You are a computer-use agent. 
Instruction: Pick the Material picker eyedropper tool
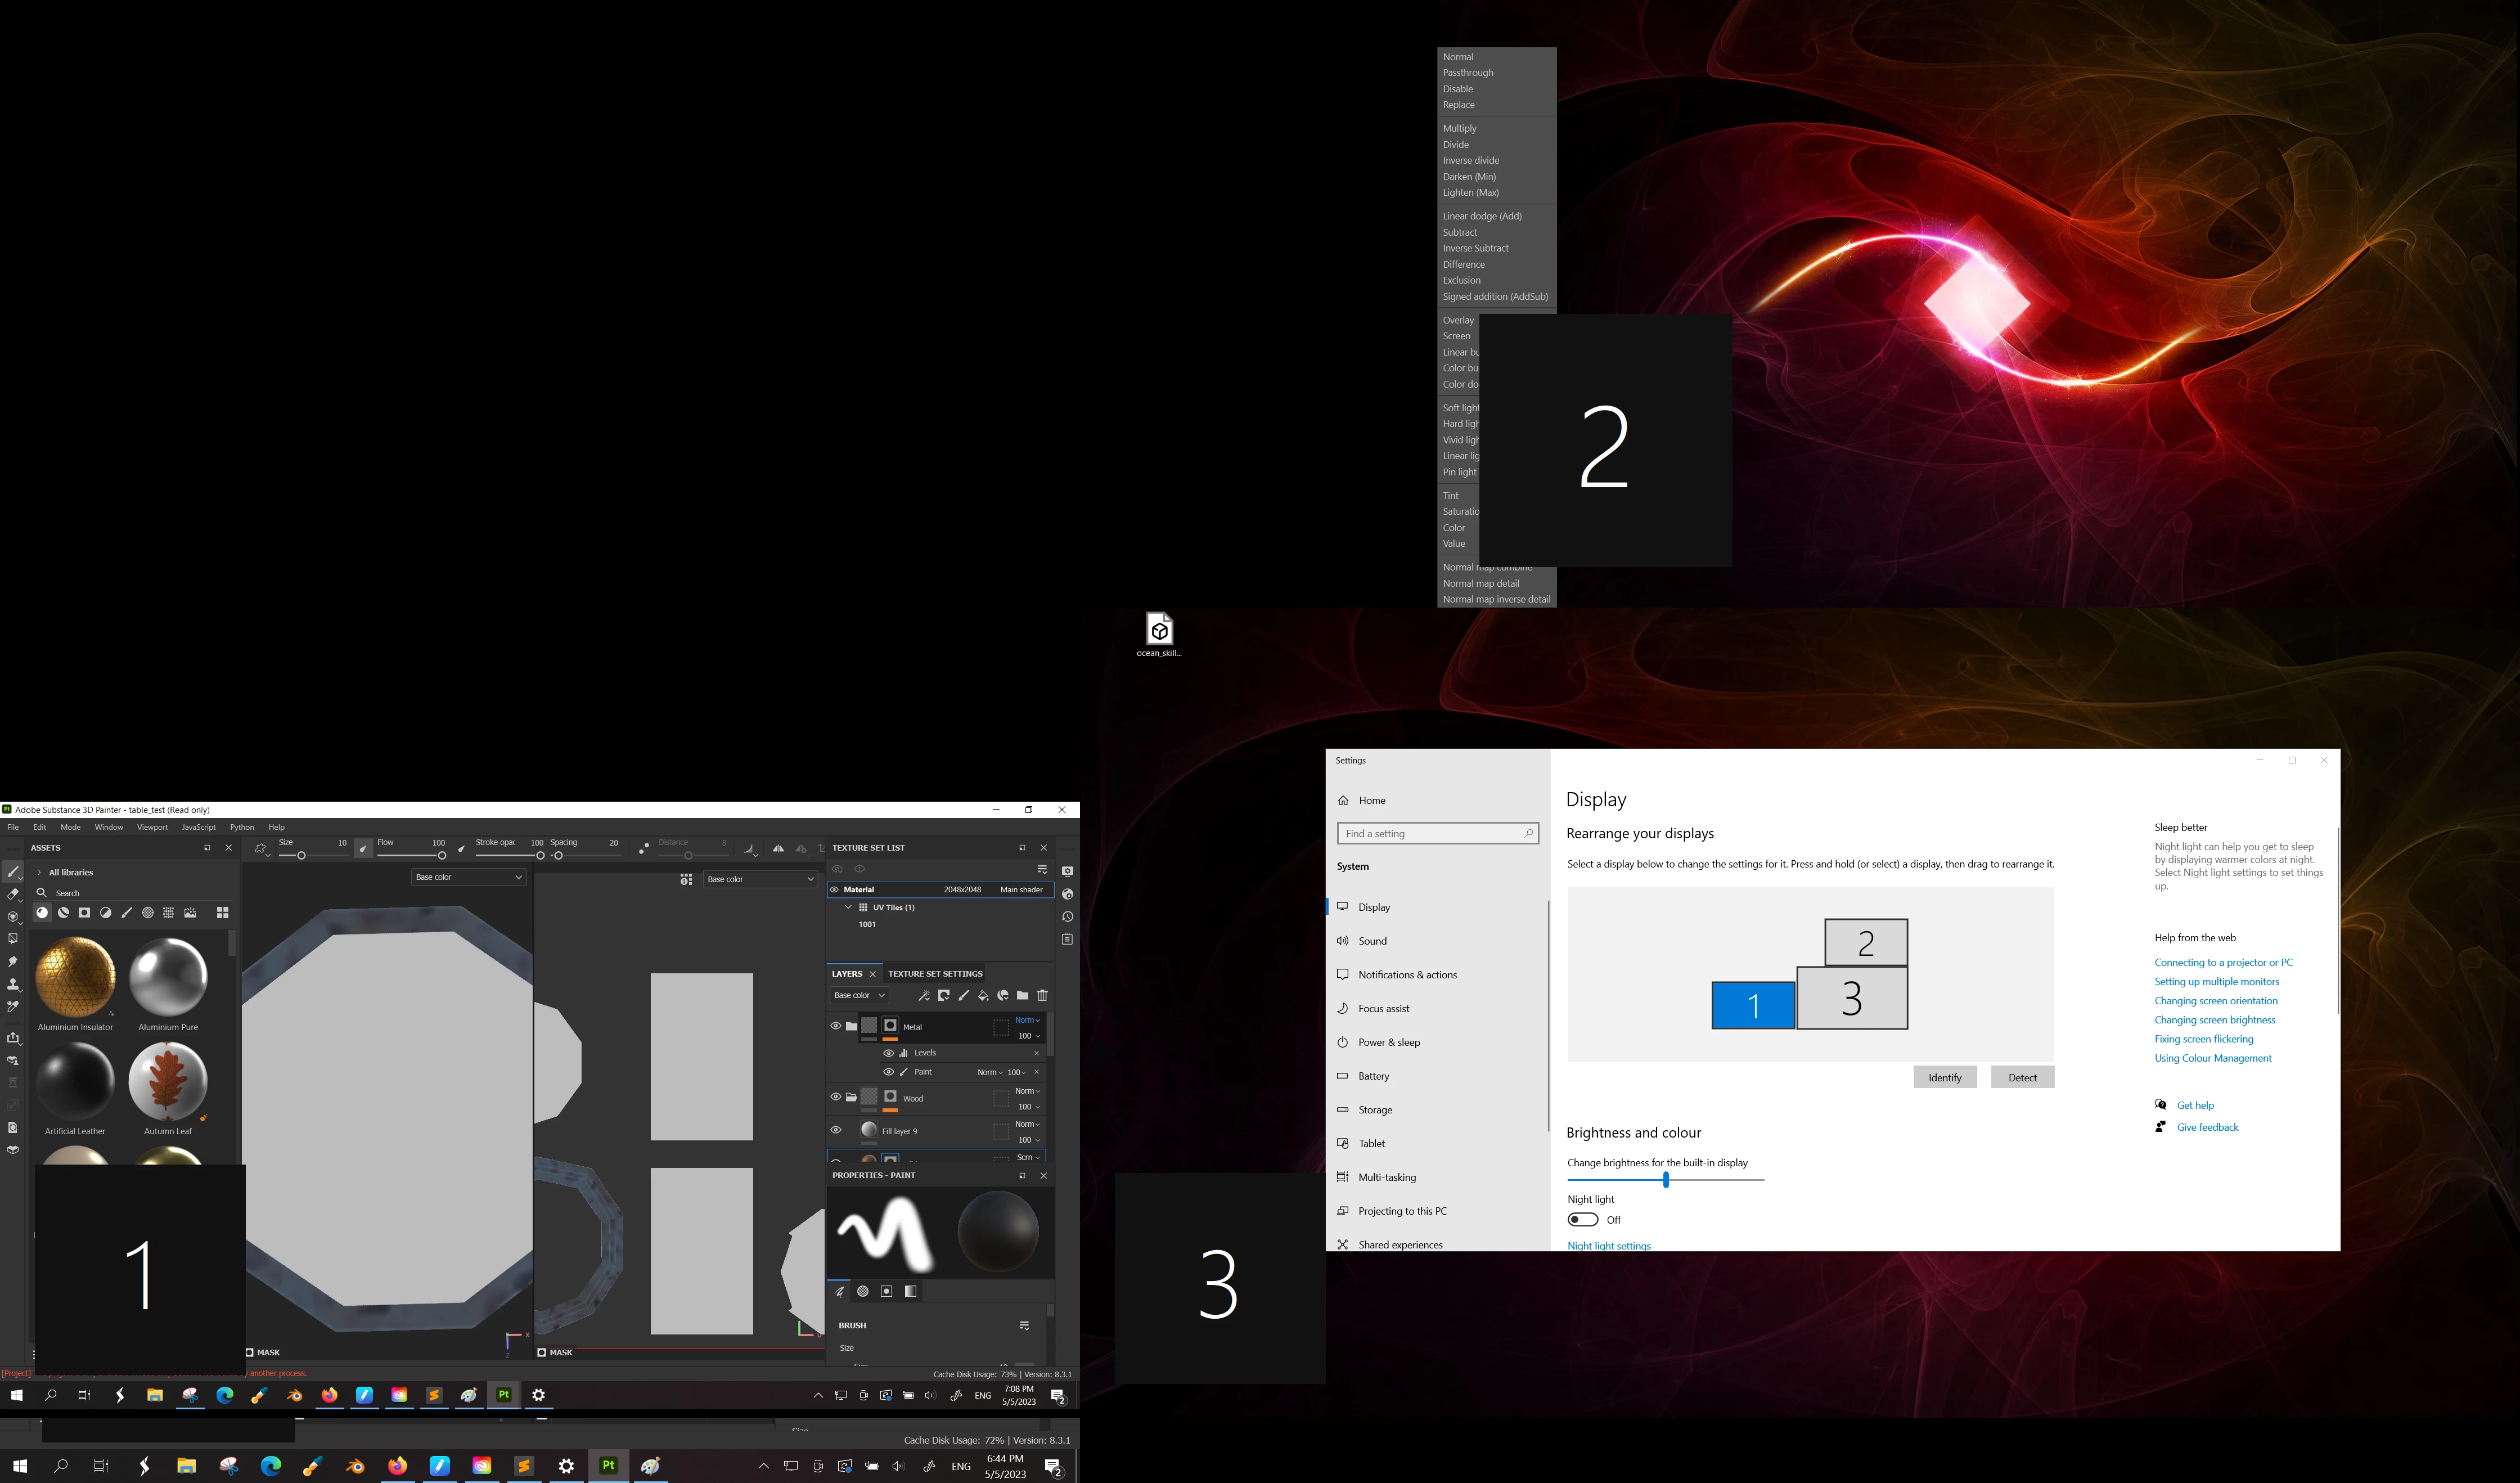(13, 1007)
